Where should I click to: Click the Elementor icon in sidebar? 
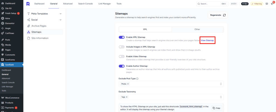2,23
